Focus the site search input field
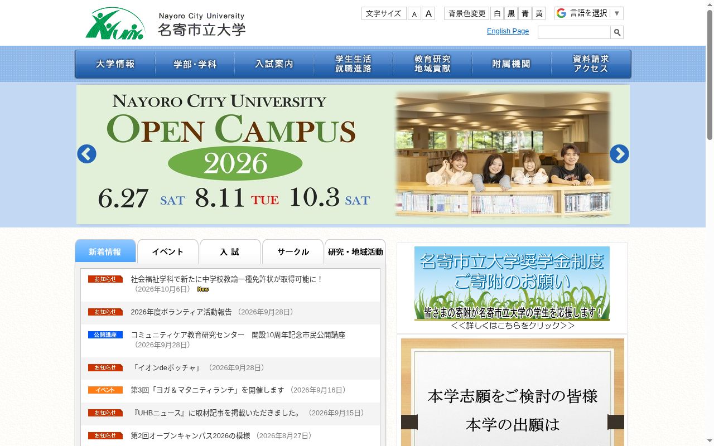This screenshot has width=714, height=446. coord(574,32)
